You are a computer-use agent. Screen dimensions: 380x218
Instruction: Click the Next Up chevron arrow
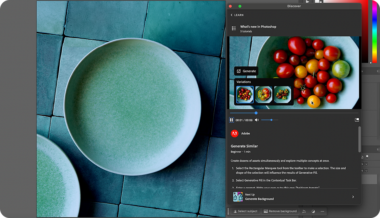click(x=353, y=197)
